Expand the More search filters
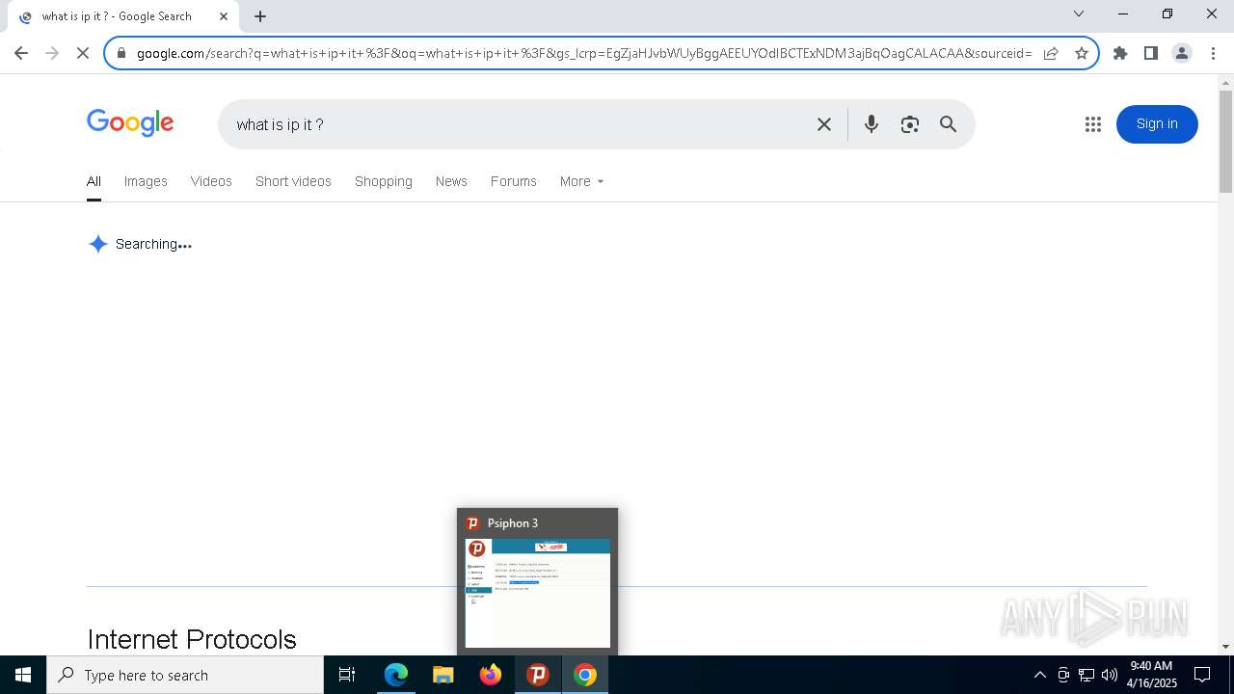1234x694 pixels. click(x=581, y=181)
